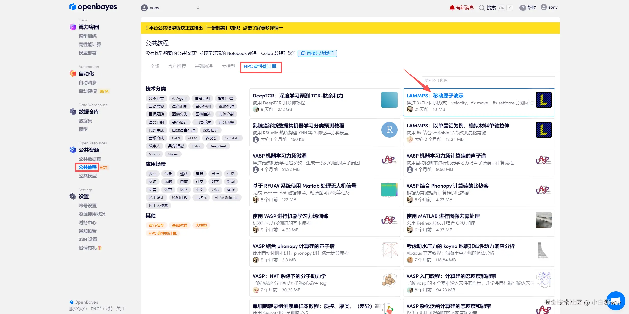Open the yellow 一键部署 announcement banner
This screenshot has height=314, width=629.
click(214, 28)
